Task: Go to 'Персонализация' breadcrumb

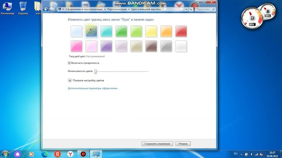Action: (x=117, y=9)
